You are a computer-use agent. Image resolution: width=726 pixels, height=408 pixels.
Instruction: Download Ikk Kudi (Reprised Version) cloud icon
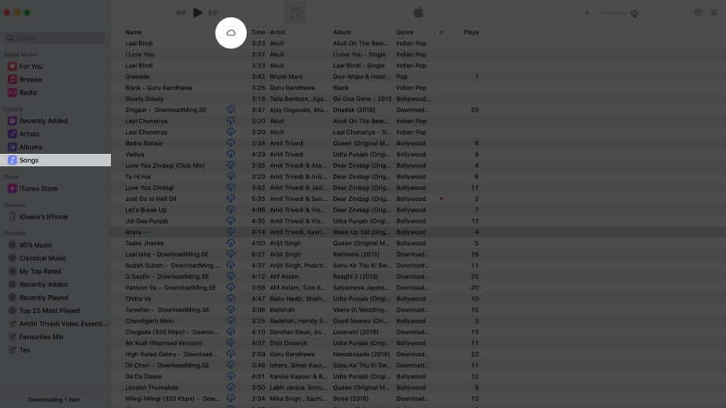coord(230,343)
